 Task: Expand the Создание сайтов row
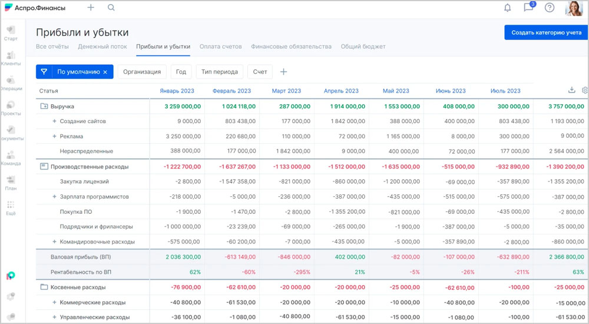54,121
